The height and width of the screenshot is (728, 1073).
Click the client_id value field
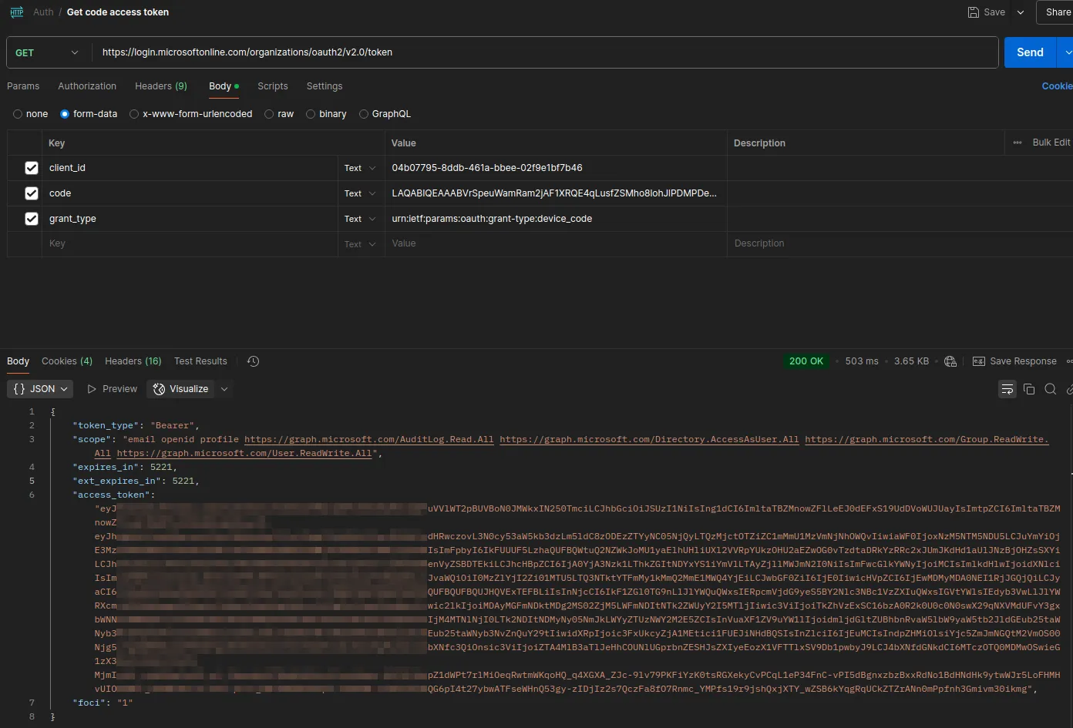click(556, 168)
